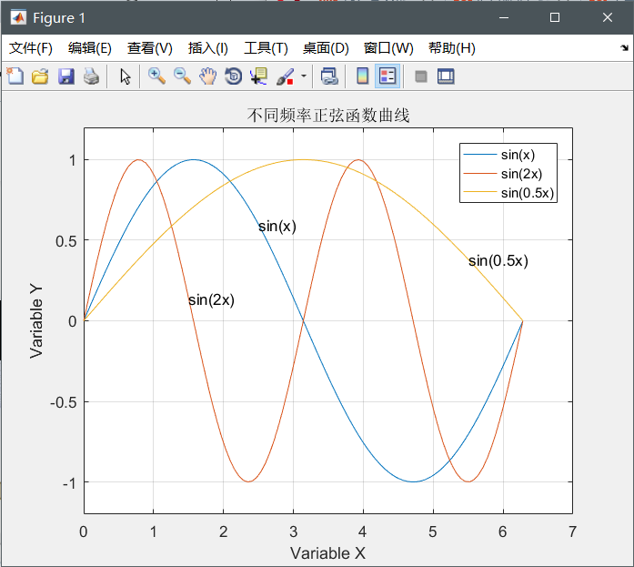Open a file with folder icon

[x=40, y=76]
